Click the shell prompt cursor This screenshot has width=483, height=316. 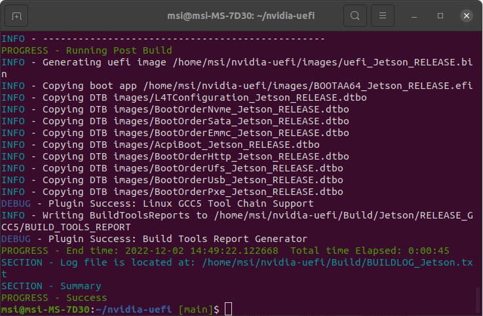(228, 309)
